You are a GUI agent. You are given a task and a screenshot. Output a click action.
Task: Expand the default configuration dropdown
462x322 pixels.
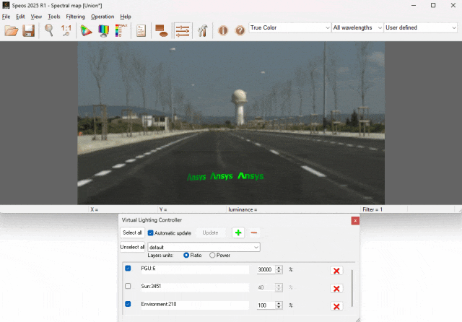[x=204, y=247]
